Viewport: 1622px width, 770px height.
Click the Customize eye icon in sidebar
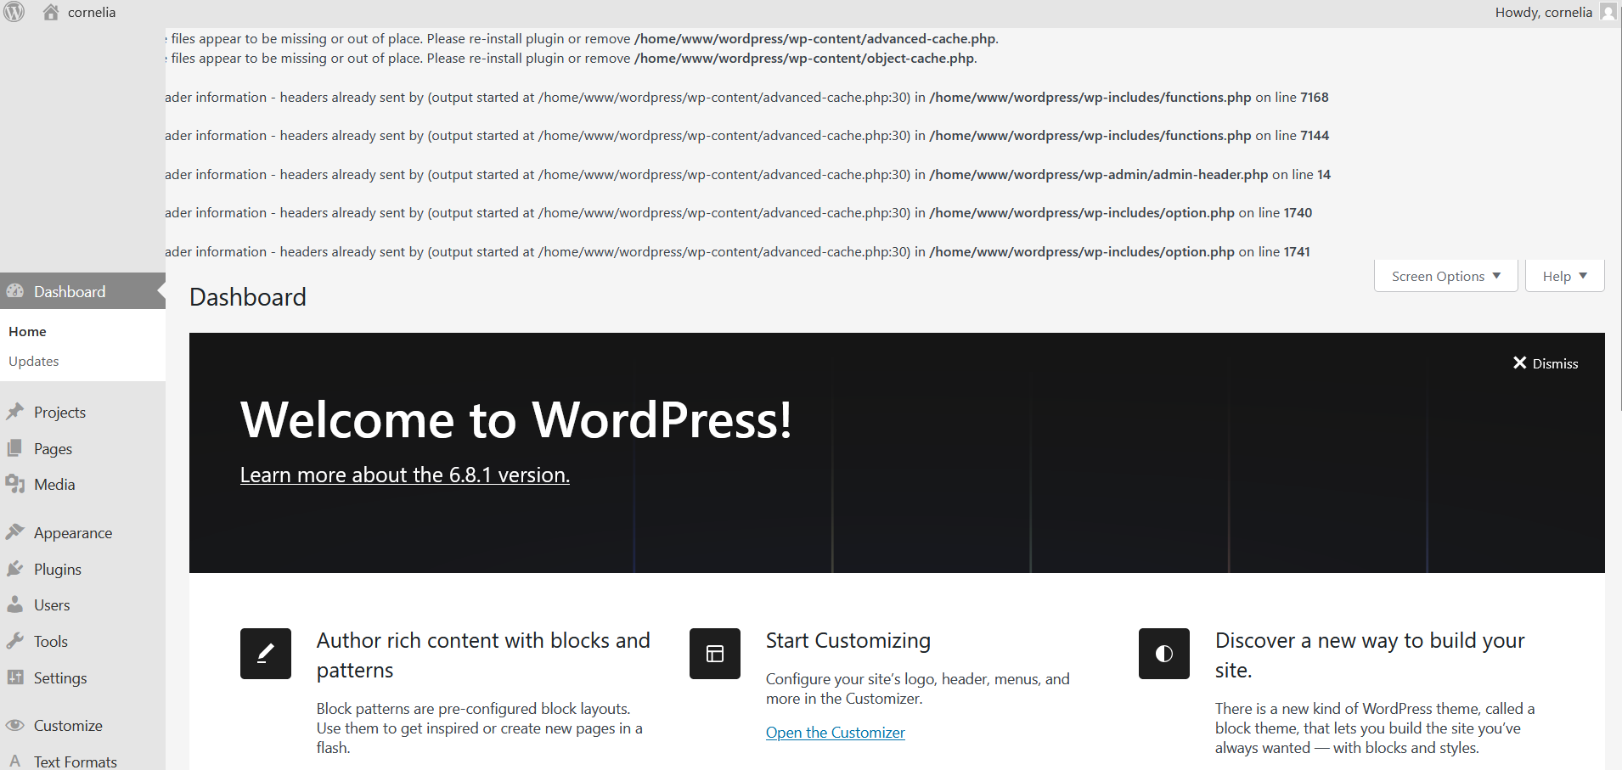tap(16, 725)
